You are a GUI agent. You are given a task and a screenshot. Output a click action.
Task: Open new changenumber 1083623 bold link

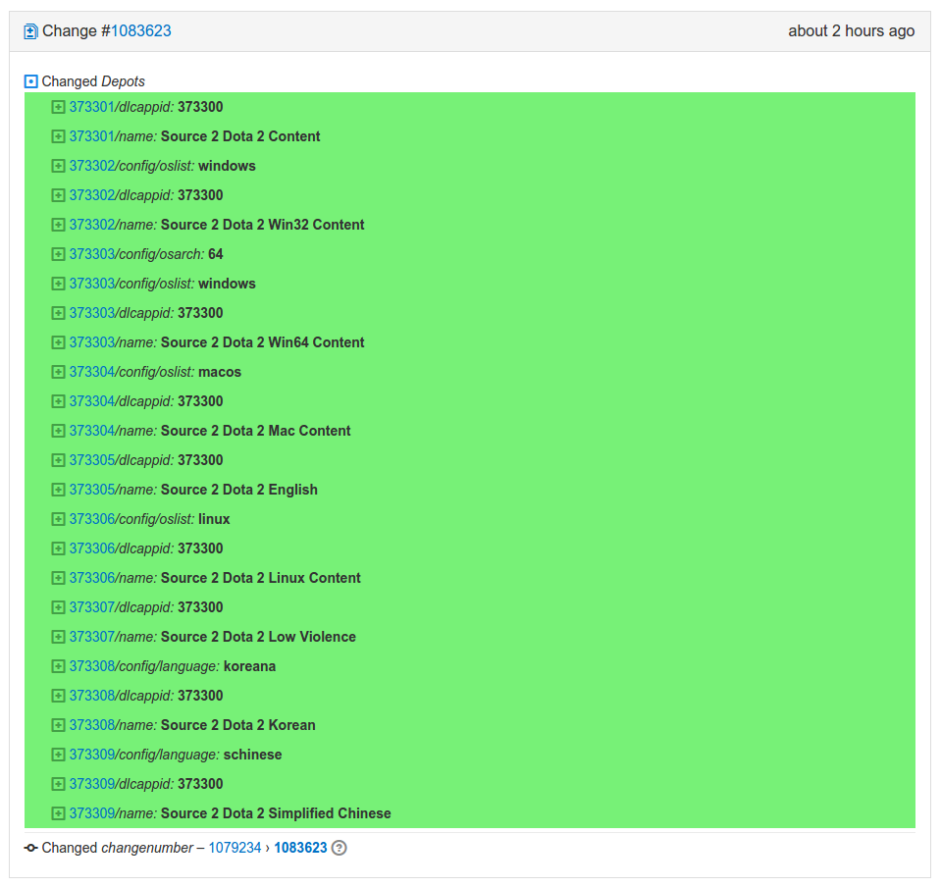pyautogui.click(x=300, y=848)
